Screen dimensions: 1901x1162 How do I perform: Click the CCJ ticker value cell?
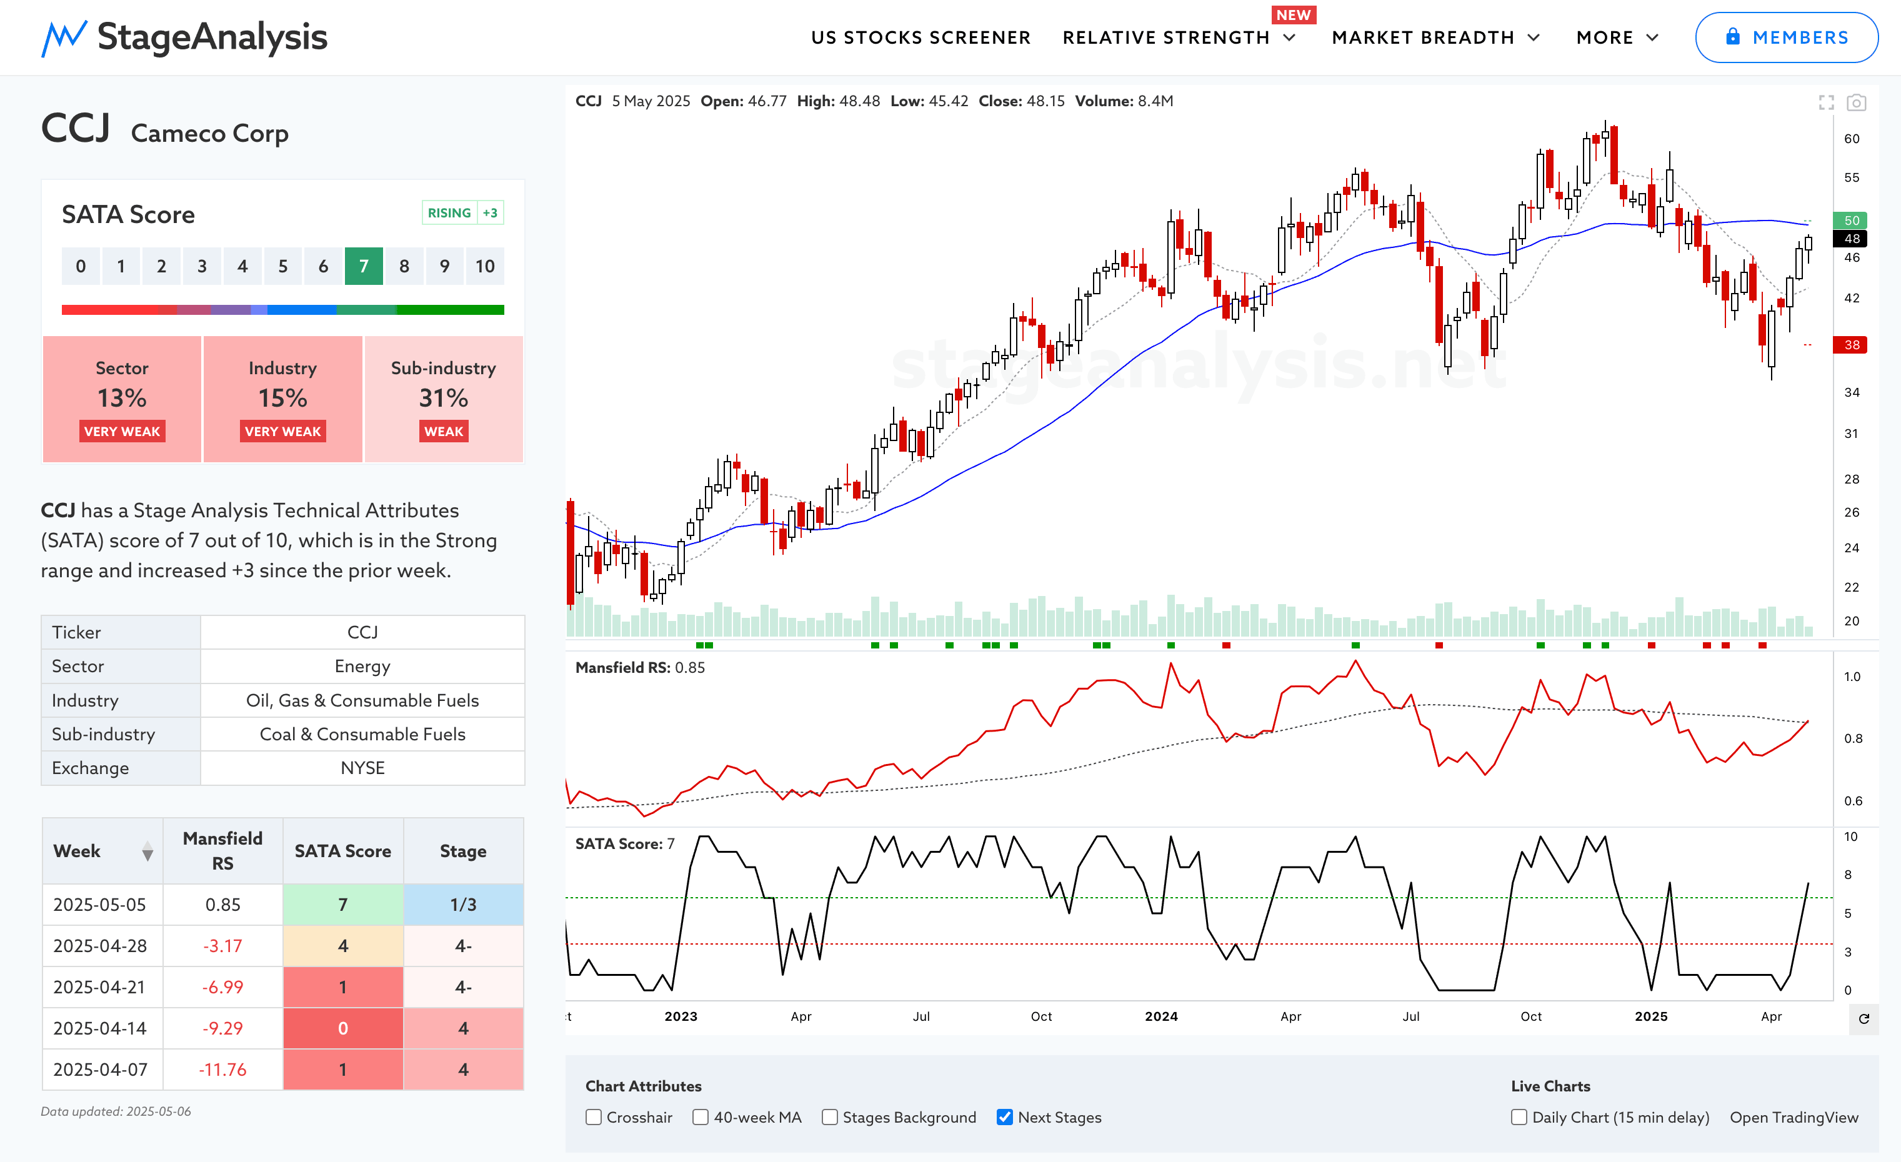(362, 632)
